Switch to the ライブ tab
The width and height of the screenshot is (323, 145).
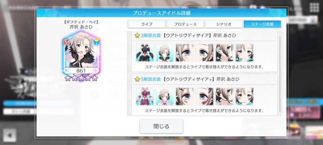[x=147, y=24]
